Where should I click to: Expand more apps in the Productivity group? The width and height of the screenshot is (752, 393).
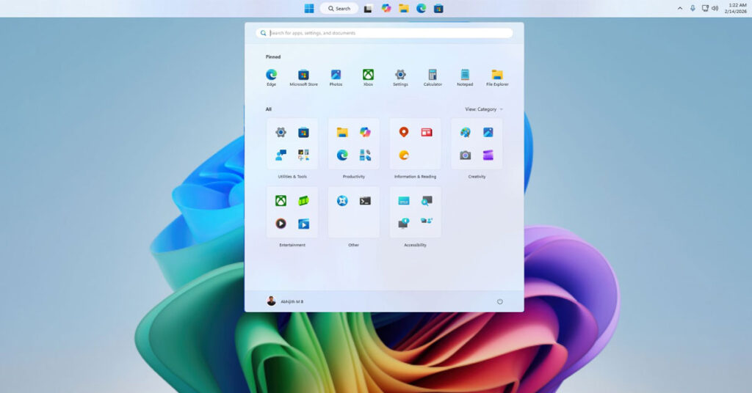pos(365,155)
